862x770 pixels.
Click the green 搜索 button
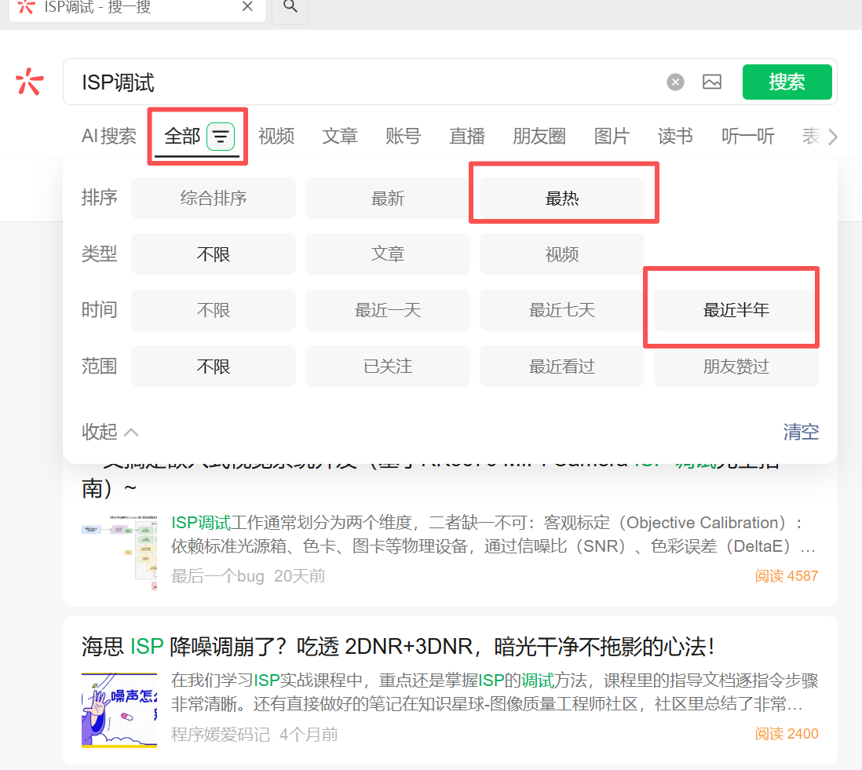coord(787,82)
